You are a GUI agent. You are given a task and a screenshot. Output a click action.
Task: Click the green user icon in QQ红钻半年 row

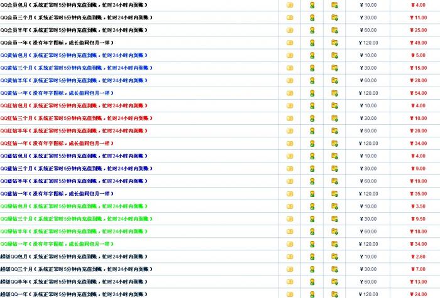[x=312, y=131]
